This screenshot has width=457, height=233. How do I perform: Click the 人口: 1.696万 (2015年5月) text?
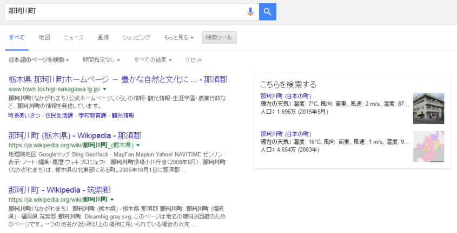[x=294, y=112]
